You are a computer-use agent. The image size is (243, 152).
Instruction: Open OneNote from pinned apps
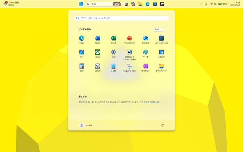pyautogui.click(x=145, y=67)
